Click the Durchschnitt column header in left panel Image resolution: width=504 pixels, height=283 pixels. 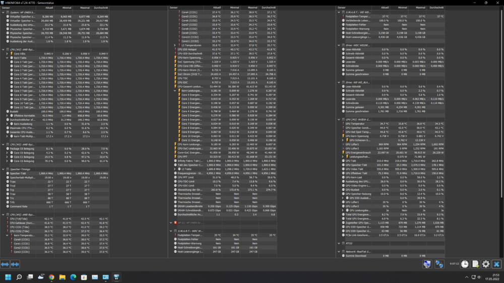coord(101,8)
